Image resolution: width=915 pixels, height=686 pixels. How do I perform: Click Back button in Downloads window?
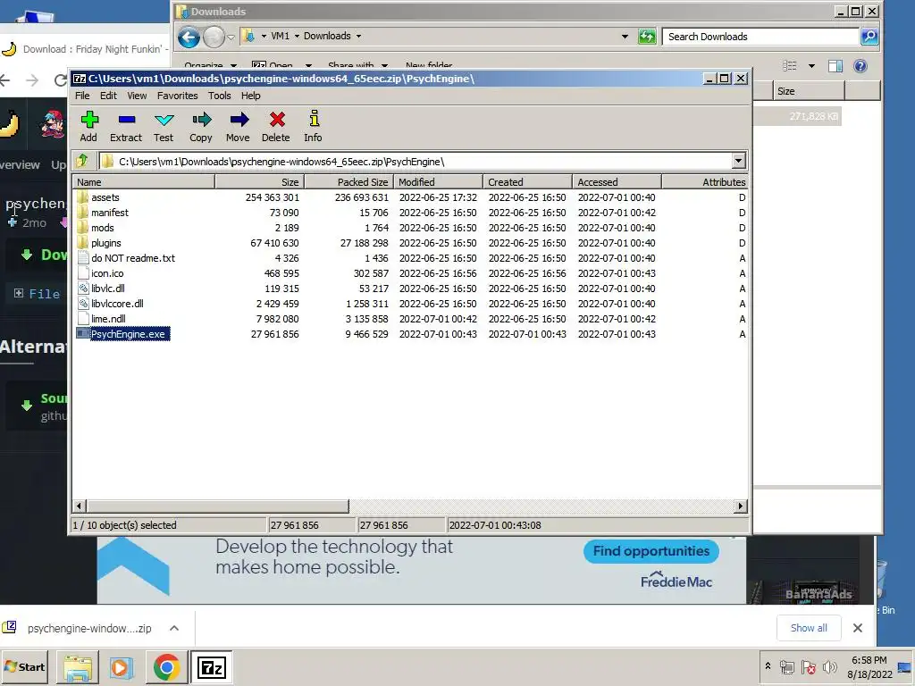tap(189, 38)
